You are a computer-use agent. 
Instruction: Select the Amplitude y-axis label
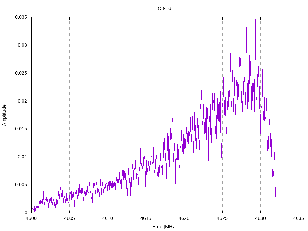point(4,115)
